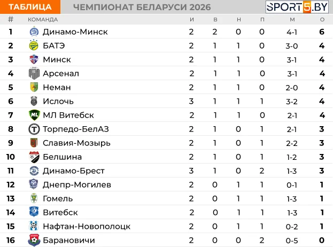Click the Белшина club emblem
Image resolution: width=333 pixels, height=247 pixels.
(34, 157)
